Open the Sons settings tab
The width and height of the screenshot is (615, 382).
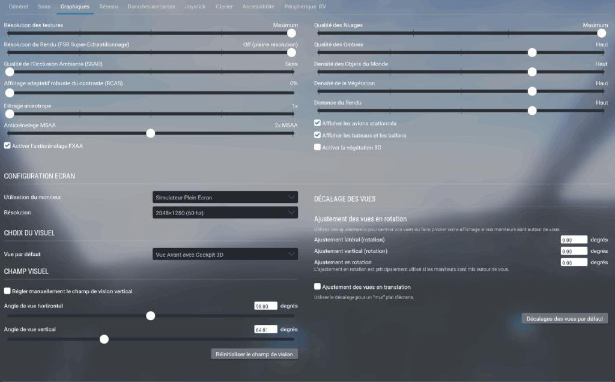pos(44,7)
